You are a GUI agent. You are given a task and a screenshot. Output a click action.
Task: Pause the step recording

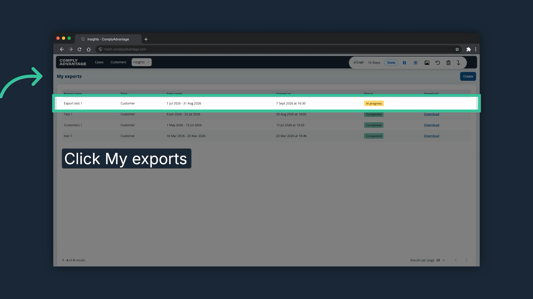coord(404,63)
